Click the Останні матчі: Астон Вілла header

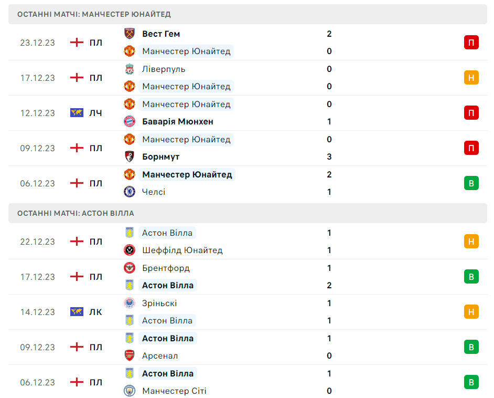76,213
